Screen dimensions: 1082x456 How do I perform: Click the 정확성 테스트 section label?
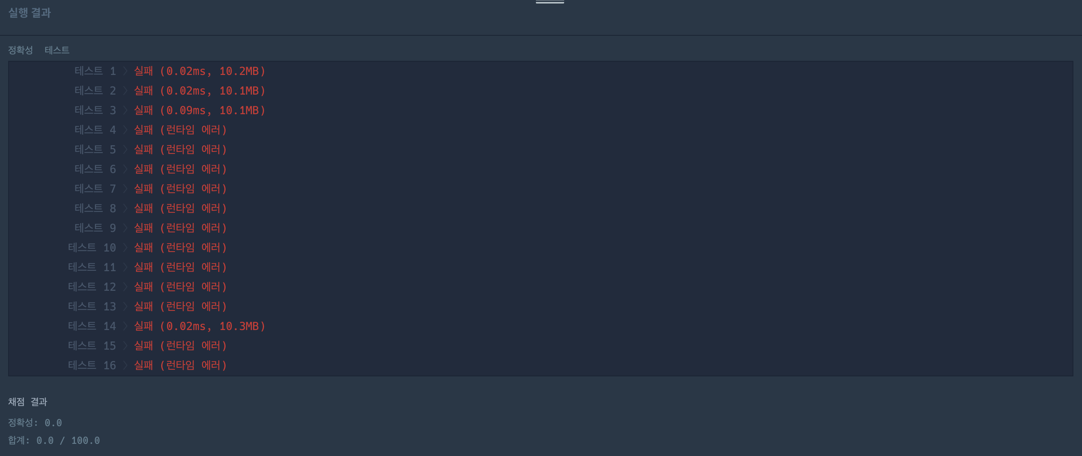38,50
